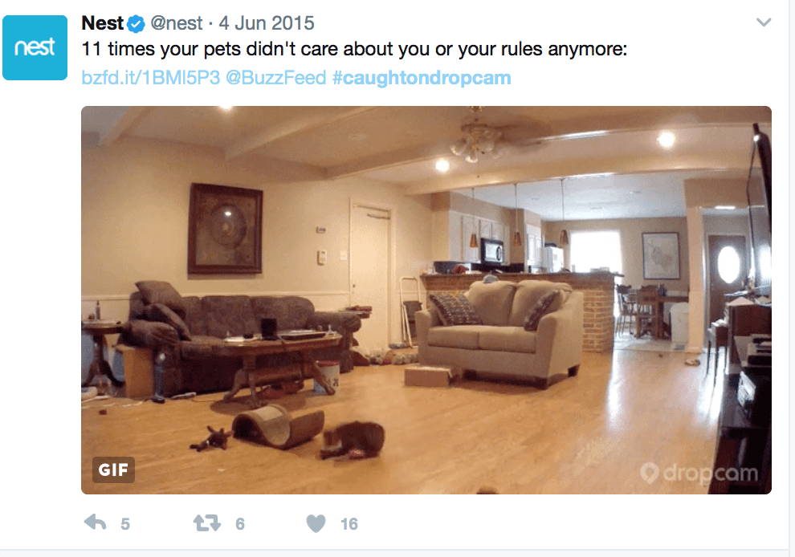Visit the @BuzzFeed mention
The width and height of the screenshot is (795, 557).
[275, 78]
